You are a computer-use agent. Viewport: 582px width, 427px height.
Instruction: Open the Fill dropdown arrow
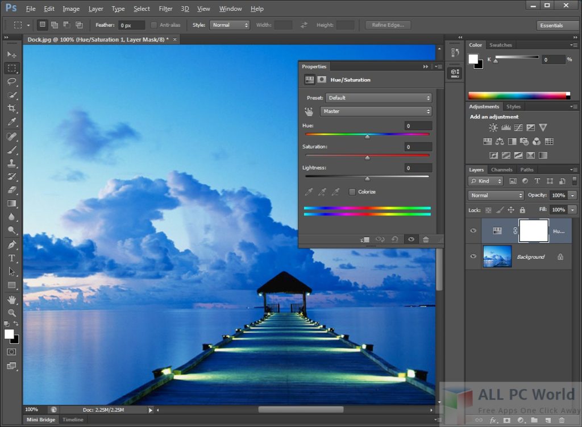(x=573, y=210)
